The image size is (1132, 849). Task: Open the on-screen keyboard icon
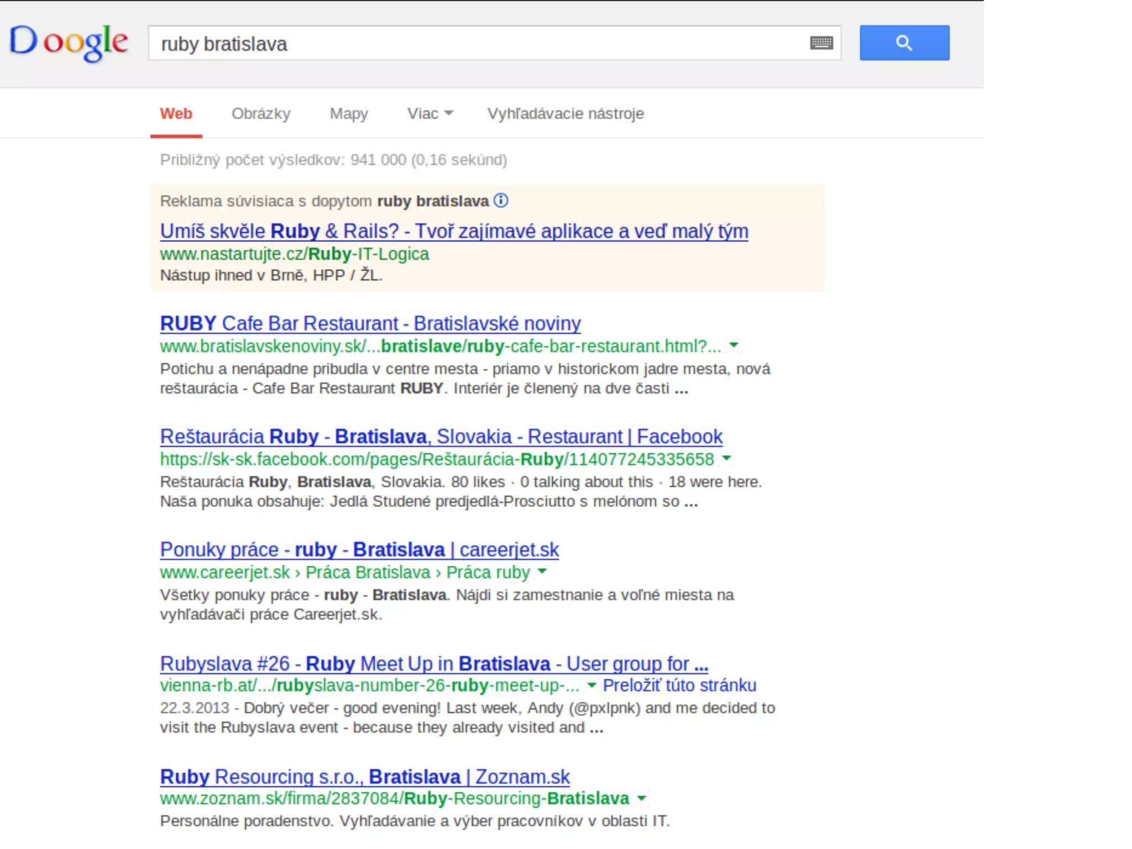[821, 43]
